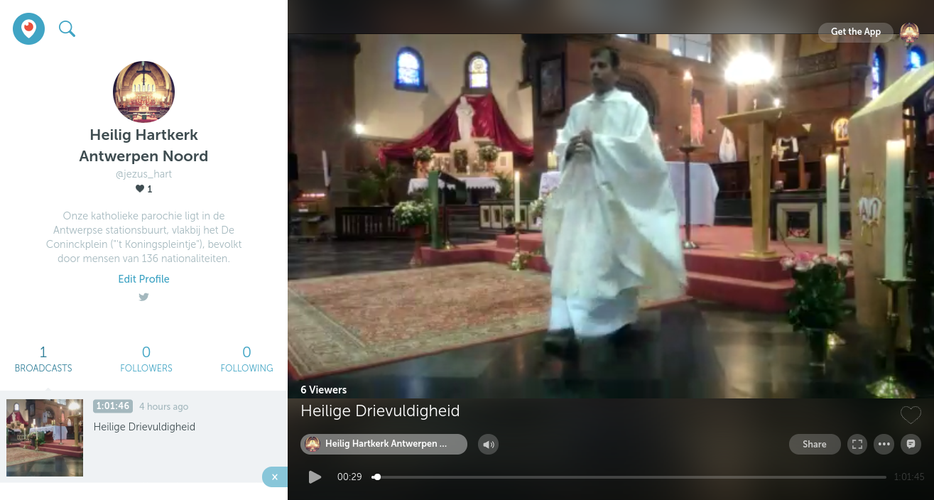Image resolution: width=934 pixels, height=500 pixels.
Task: Click the Get the App button
Action: click(x=855, y=32)
